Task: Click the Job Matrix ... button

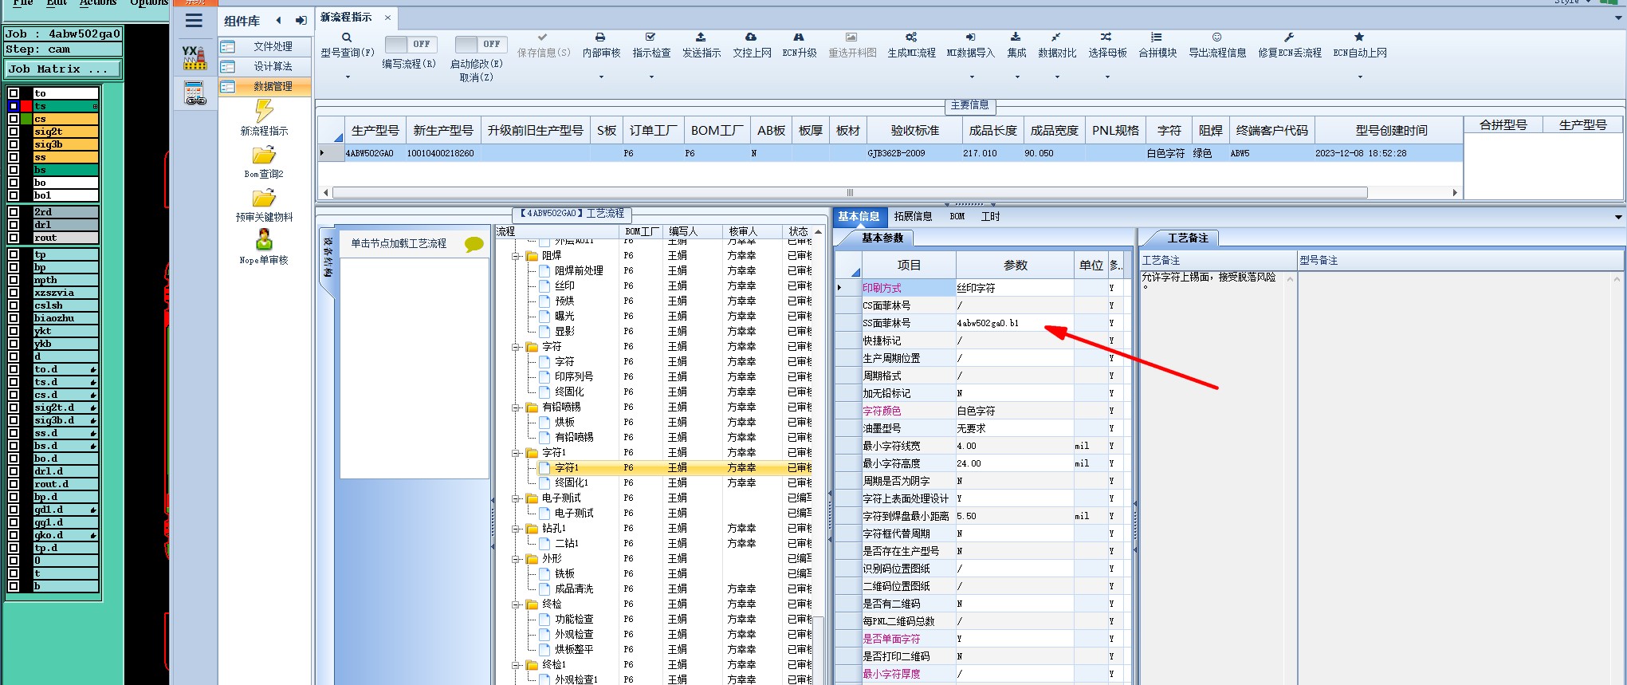Action: point(62,69)
